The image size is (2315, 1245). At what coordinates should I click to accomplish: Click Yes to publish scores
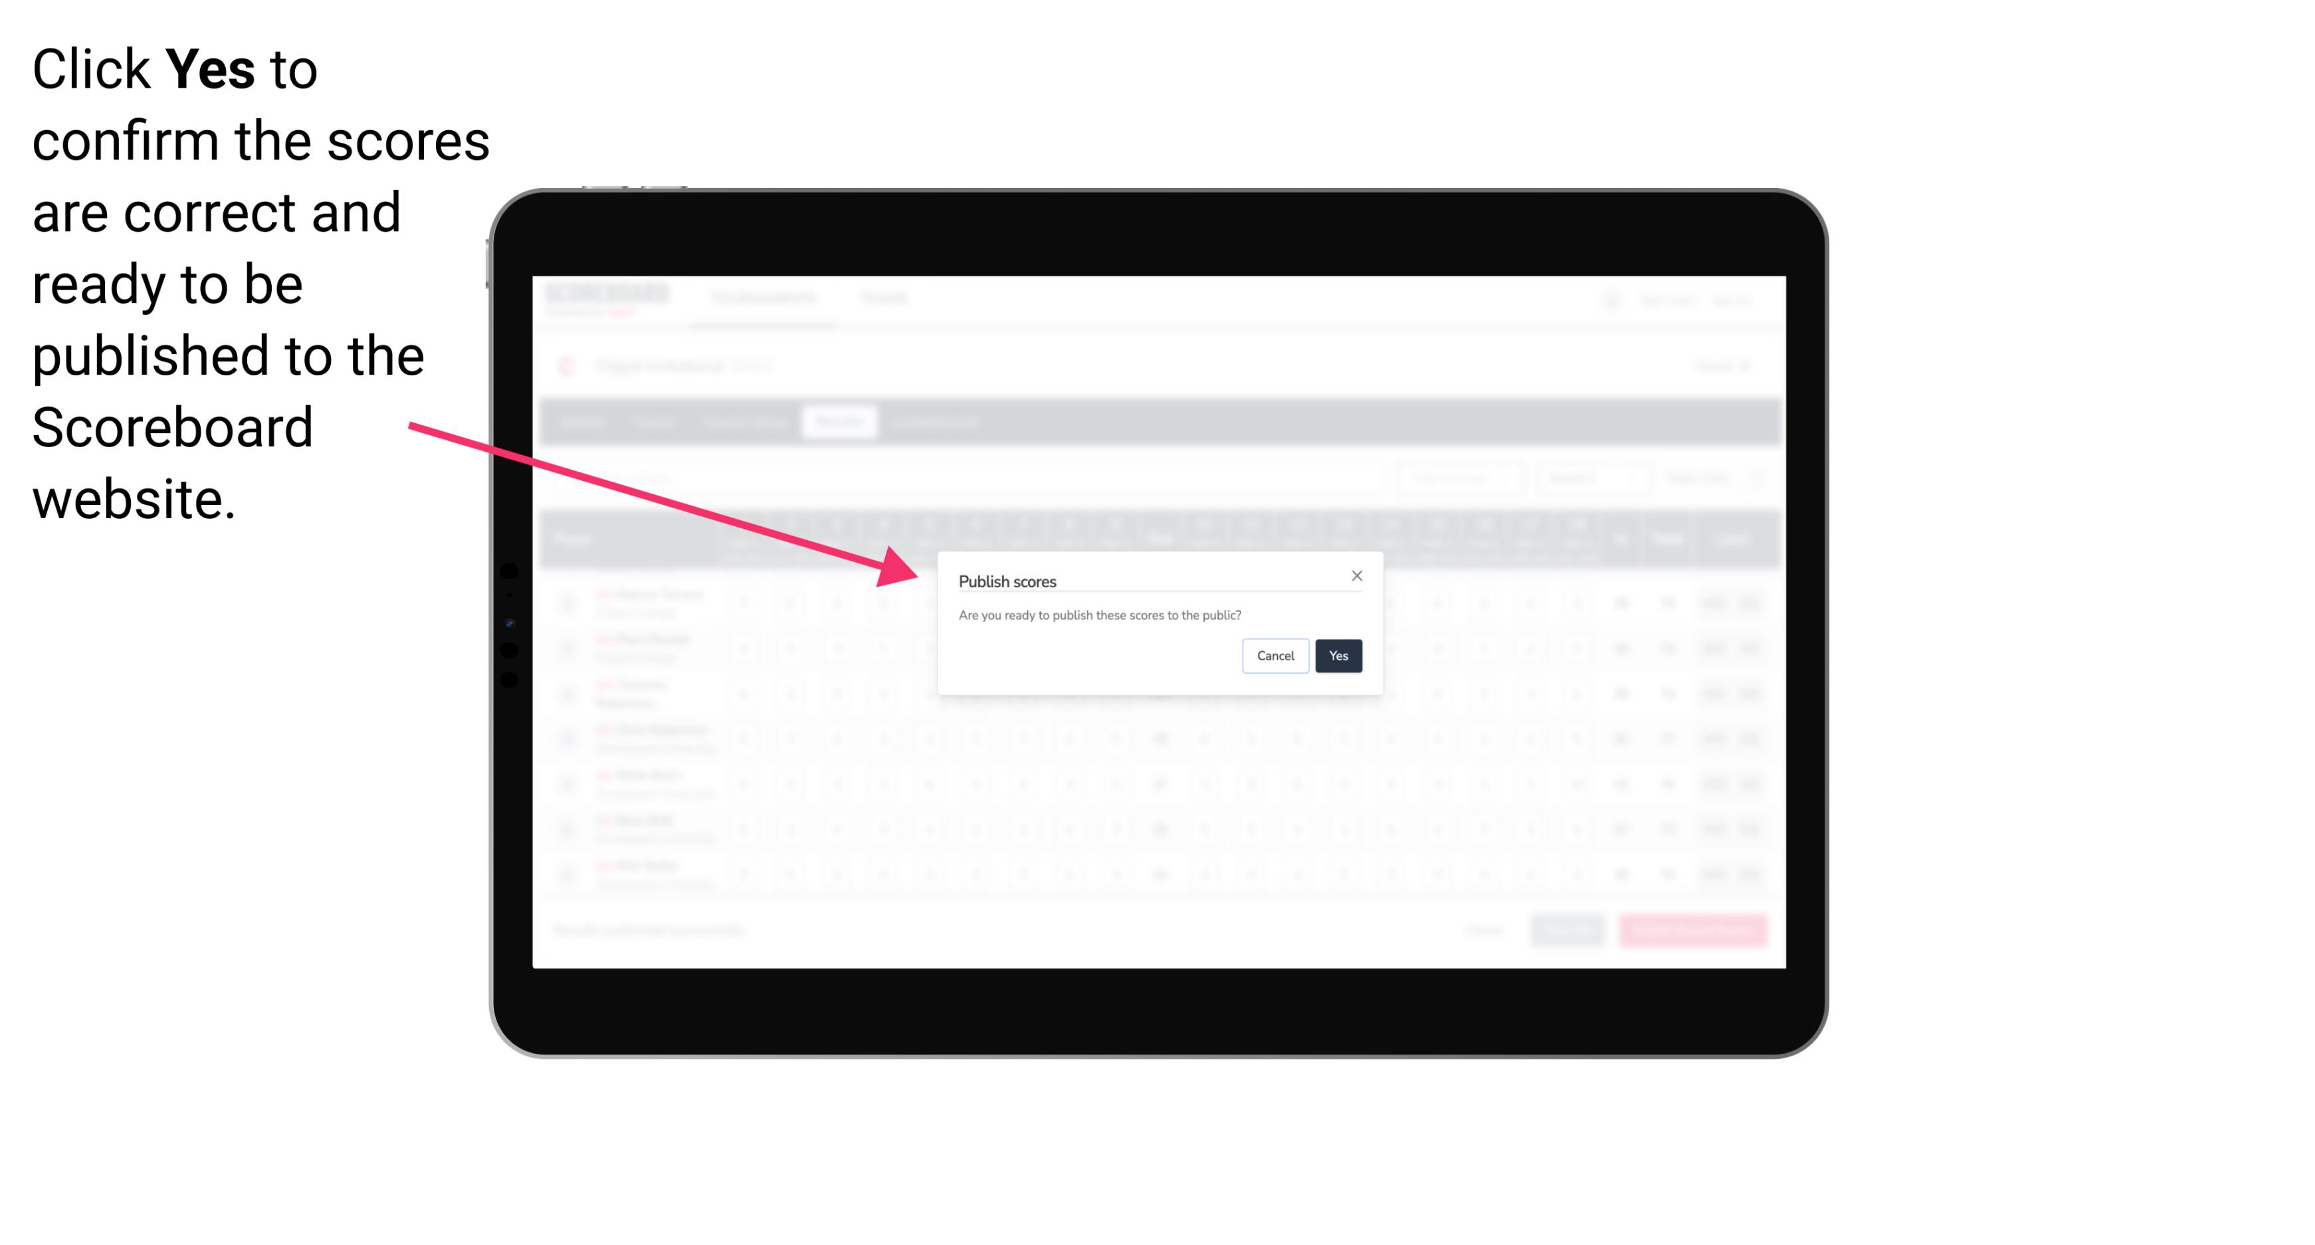[1337, 654]
